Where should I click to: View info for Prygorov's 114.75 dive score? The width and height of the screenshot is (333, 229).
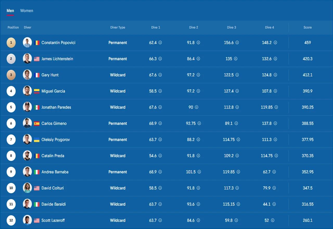[x=238, y=139]
